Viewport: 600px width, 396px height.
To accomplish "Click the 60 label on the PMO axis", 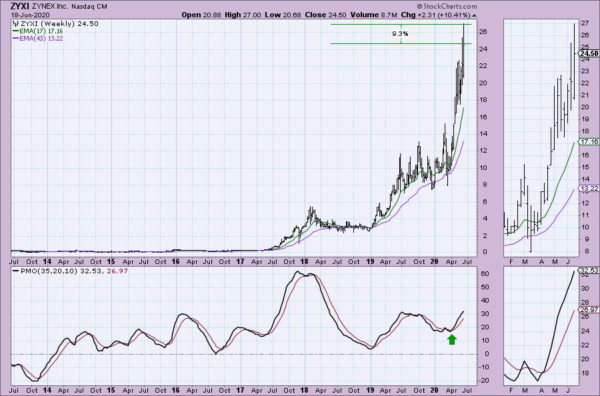I will (485, 273).
